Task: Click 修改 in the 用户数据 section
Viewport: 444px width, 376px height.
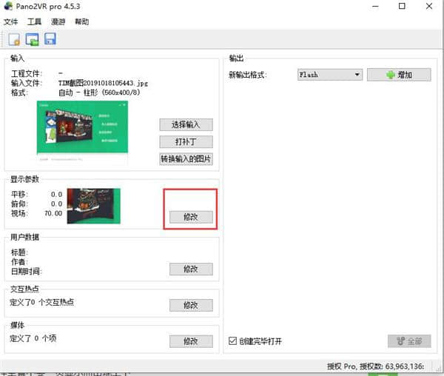Action: click(191, 269)
